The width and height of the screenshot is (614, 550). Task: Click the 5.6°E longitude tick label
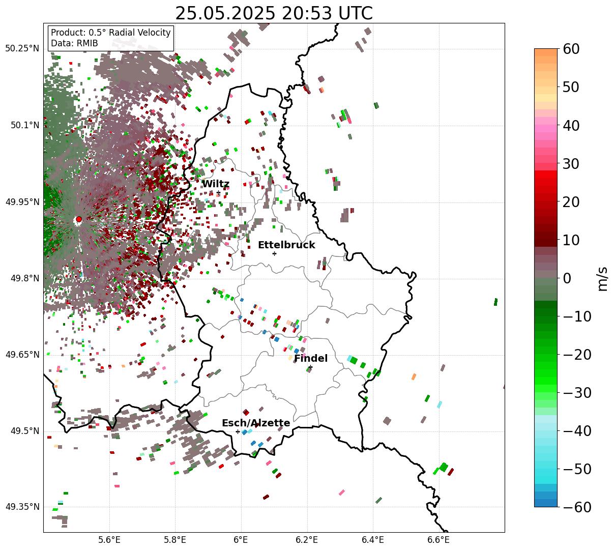pyautogui.click(x=109, y=539)
